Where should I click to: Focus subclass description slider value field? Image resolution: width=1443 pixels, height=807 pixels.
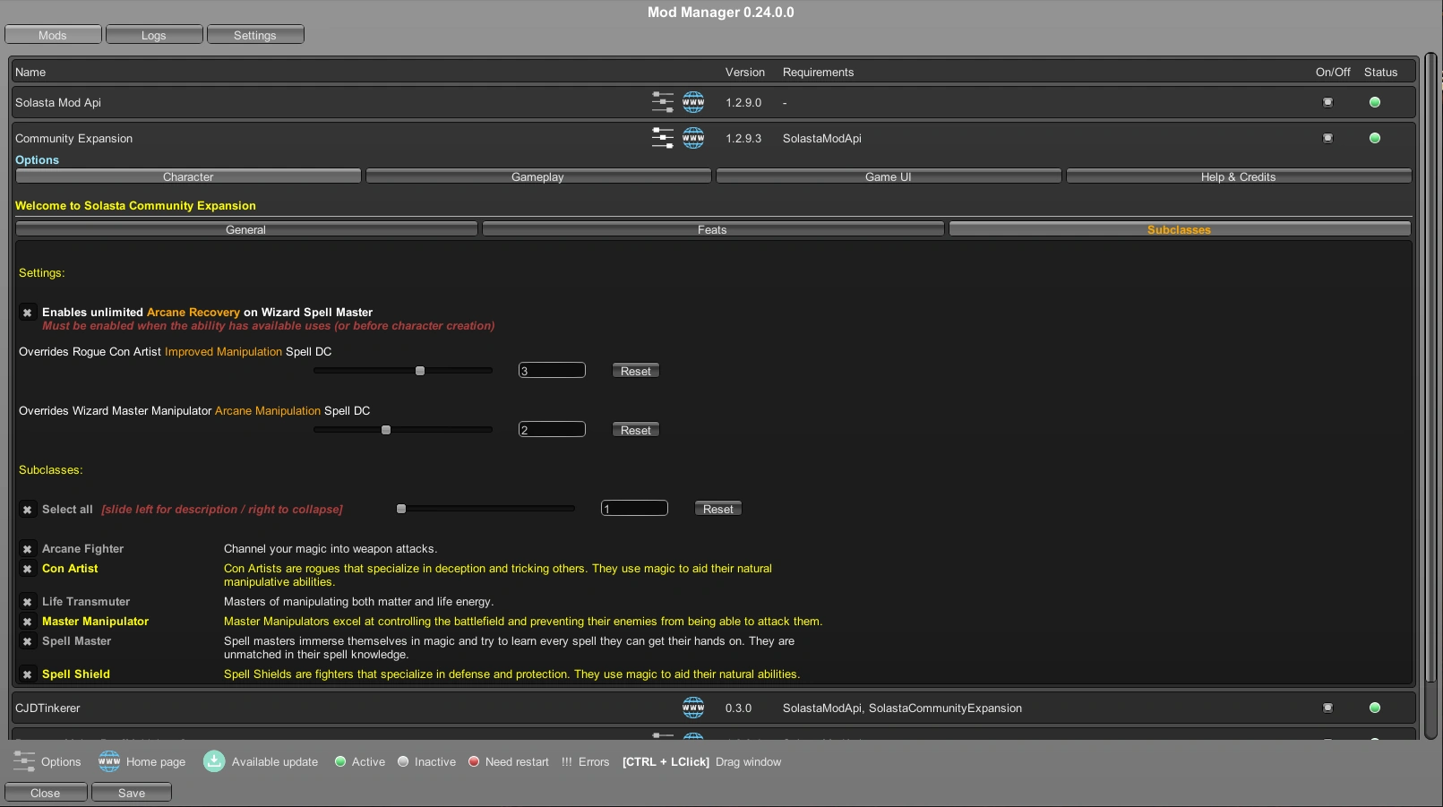(x=634, y=508)
